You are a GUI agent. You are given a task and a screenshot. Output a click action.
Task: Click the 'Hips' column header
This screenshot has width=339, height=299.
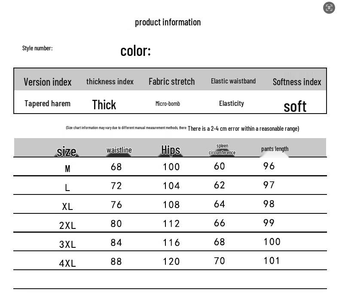click(x=171, y=150)
